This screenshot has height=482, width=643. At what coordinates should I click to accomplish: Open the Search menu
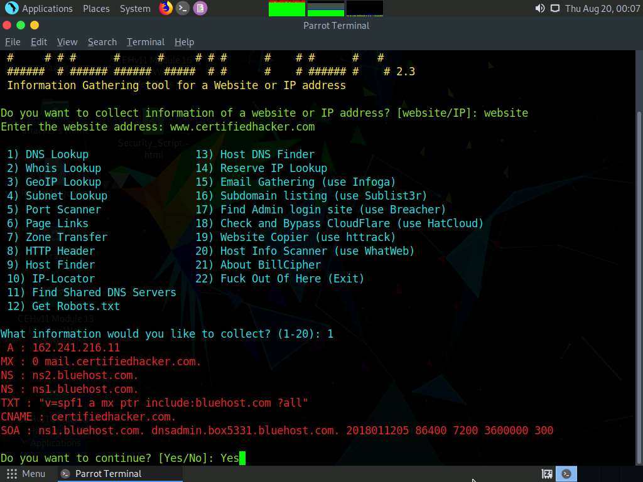(x=102, y=42)
